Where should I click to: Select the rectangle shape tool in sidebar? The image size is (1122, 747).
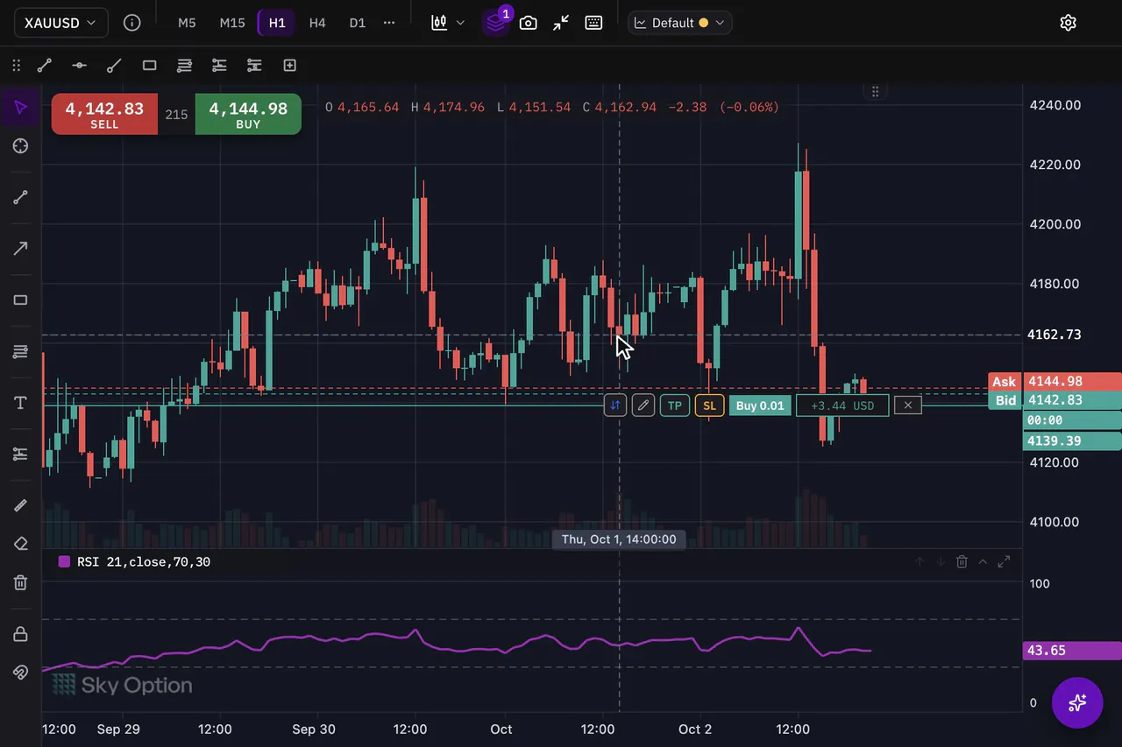(21, 300)
